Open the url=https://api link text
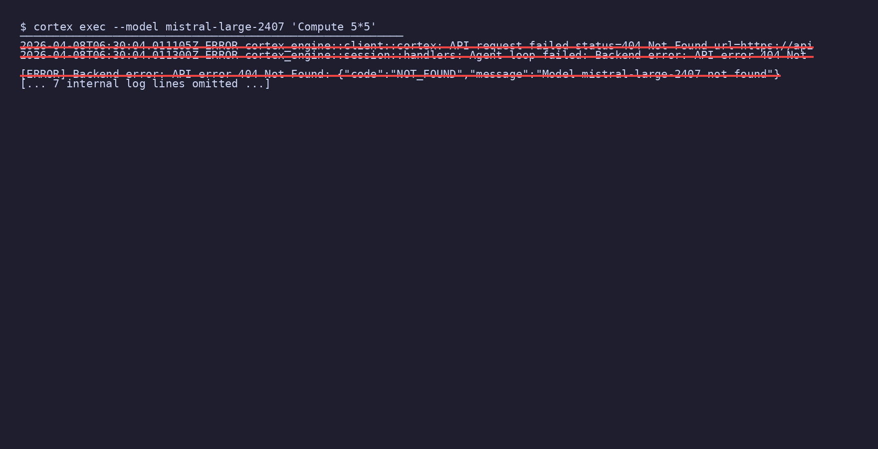 pos(763,45)
